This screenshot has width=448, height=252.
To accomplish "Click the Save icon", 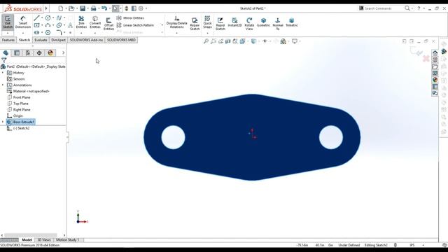I will 83,8.
